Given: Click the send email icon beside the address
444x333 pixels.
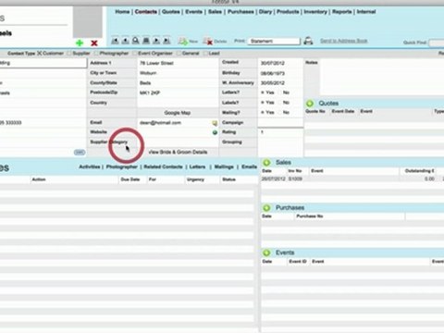Looking at the screenshot, I should [215, 123].
